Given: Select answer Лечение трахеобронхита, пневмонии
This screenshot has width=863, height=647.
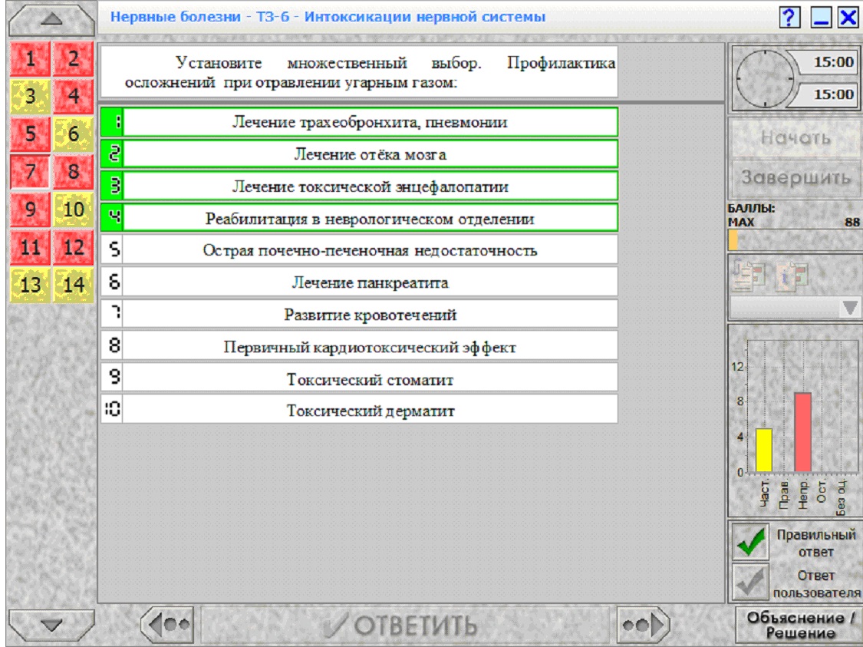Looking at the screenshot, I should click(360, 122).
